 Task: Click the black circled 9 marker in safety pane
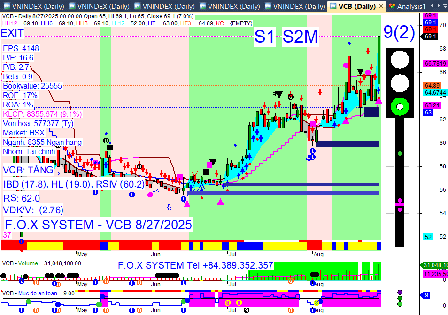click(x=247, y=310)
